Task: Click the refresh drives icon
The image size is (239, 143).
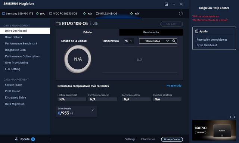Action: click(181, 13)
